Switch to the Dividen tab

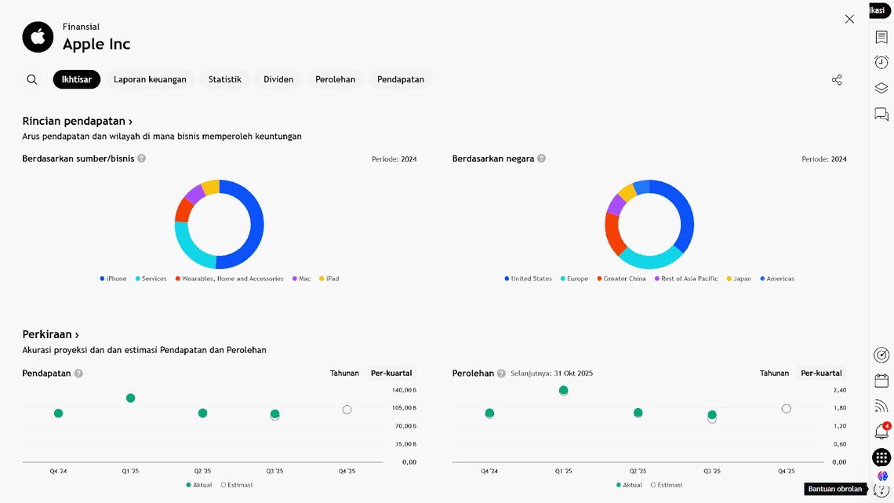(278, 79)
